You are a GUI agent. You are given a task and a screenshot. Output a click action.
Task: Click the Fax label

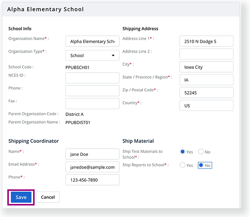click(13, 101)
